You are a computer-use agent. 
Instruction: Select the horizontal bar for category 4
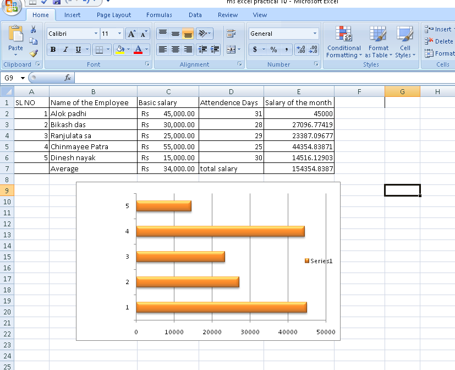coord(220,231)
